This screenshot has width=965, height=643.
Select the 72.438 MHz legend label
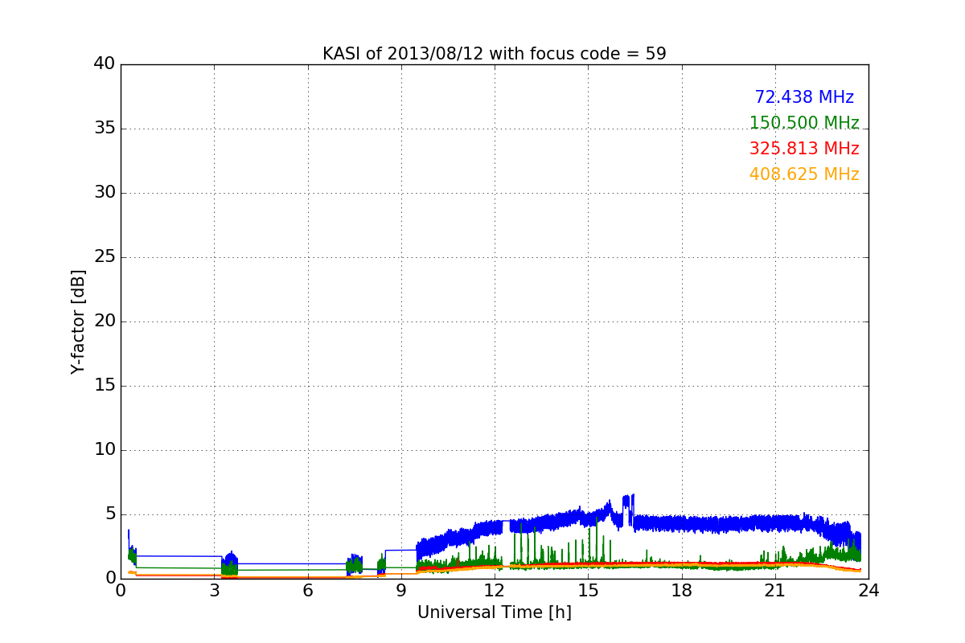point(804,97)
